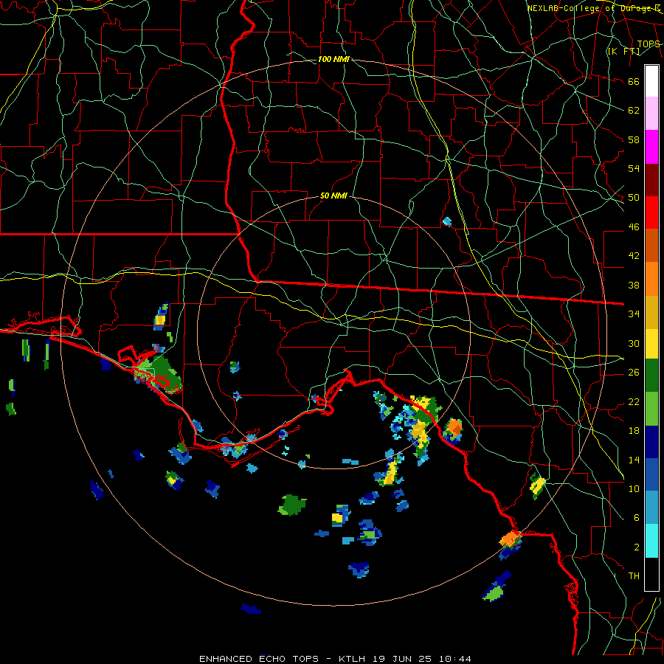Click the legend value 18

[634, 431]
